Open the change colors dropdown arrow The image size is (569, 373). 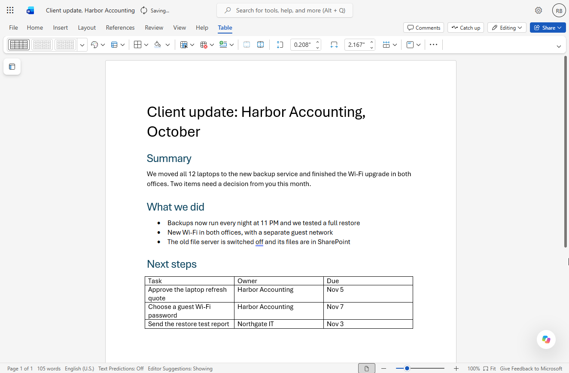click(103, 45)
